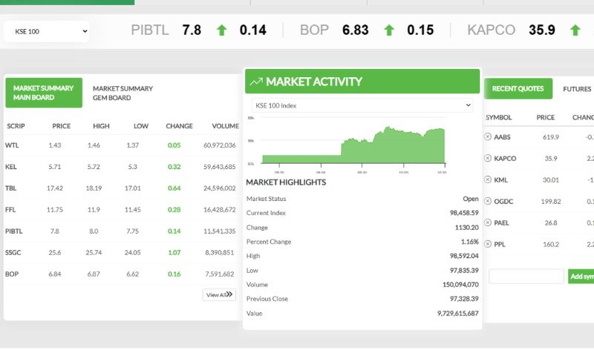594x356 pixels.
Task: Click KML symbol in recent quotes
Action: click(x=500, y=180)
